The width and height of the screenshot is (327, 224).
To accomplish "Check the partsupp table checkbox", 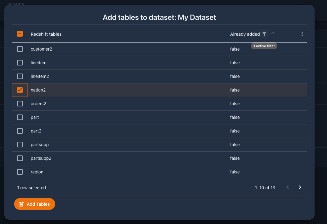I will point(20,145).
